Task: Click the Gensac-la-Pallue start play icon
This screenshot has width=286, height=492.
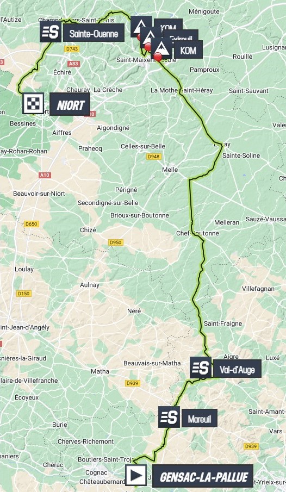Action: click(136, 475)
